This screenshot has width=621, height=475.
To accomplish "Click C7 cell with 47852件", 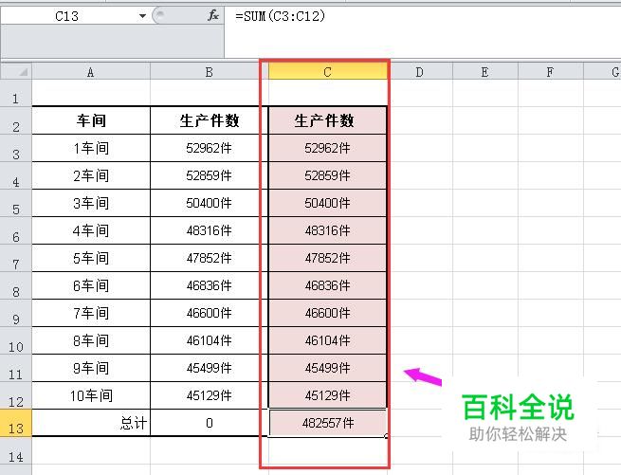I will point(327,258).
